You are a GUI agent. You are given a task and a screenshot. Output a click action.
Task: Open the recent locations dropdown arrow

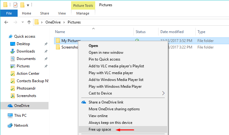pos(22,22)
